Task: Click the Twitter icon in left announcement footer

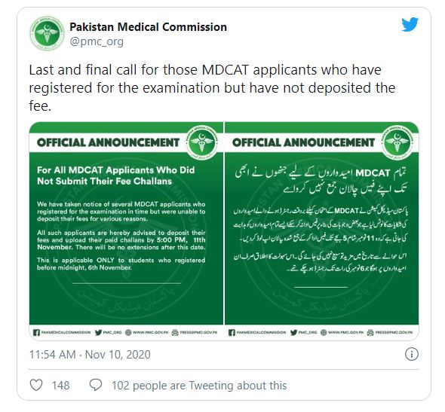Action: coord(99,333)
